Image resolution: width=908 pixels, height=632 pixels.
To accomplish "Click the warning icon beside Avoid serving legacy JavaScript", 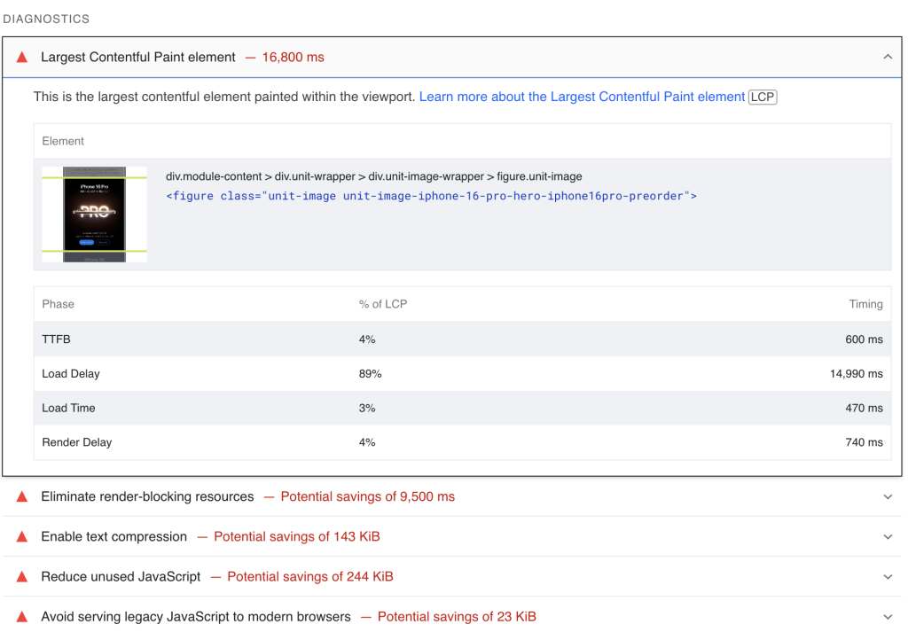I will [x=20, y=616].
